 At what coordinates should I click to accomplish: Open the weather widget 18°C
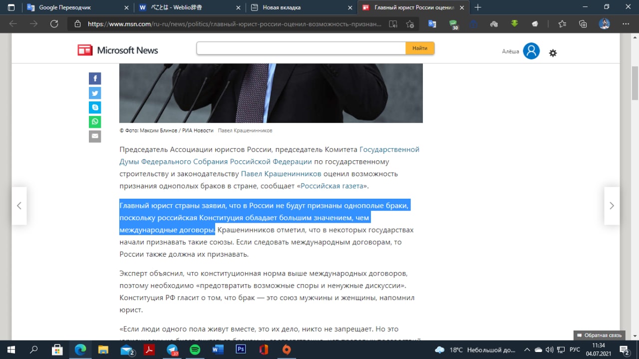pyautogui.click(x=475, y=350)
